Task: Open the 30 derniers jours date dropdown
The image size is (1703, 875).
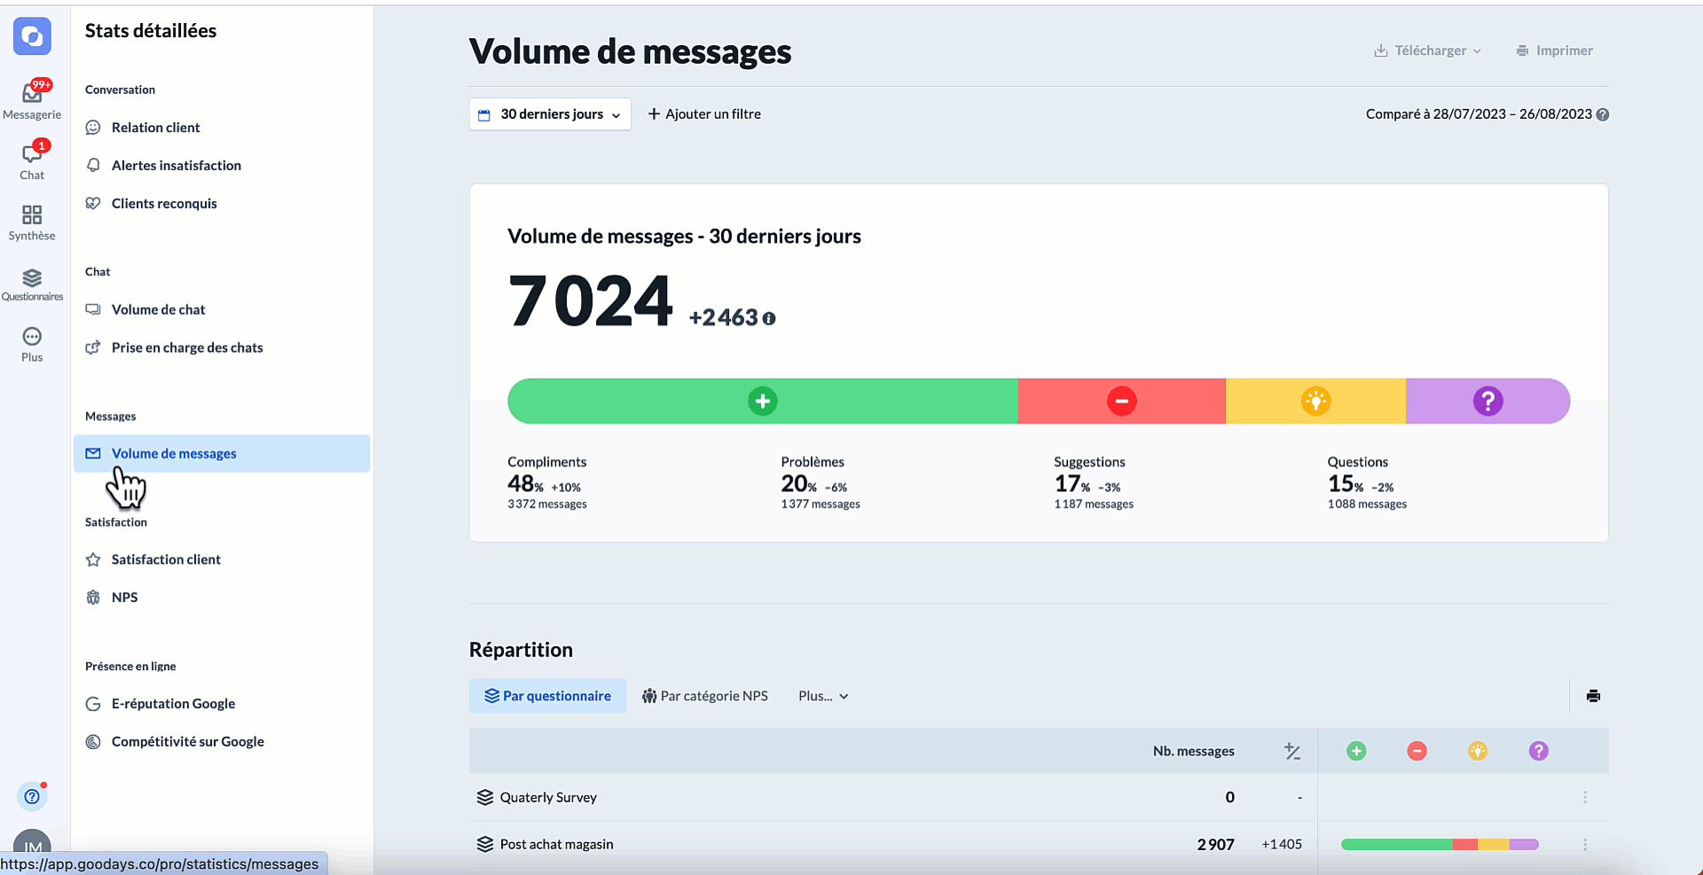Action: tap(550, 114)
